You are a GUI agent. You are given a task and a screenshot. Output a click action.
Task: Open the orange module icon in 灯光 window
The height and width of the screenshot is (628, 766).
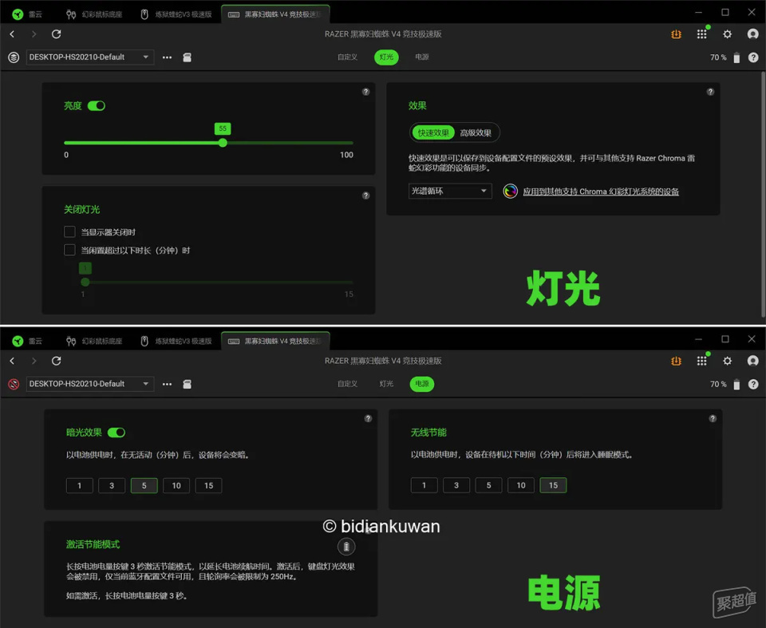click(x=676, y=34)
